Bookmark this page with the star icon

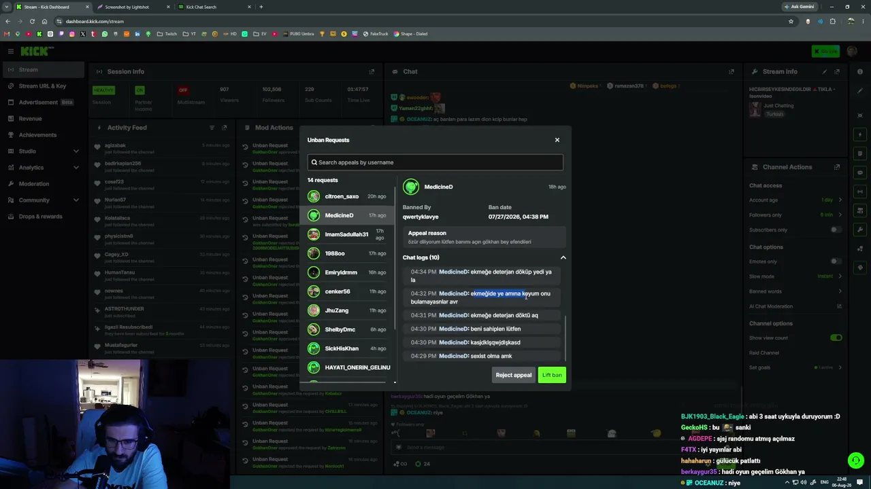(x=791, y=21)
